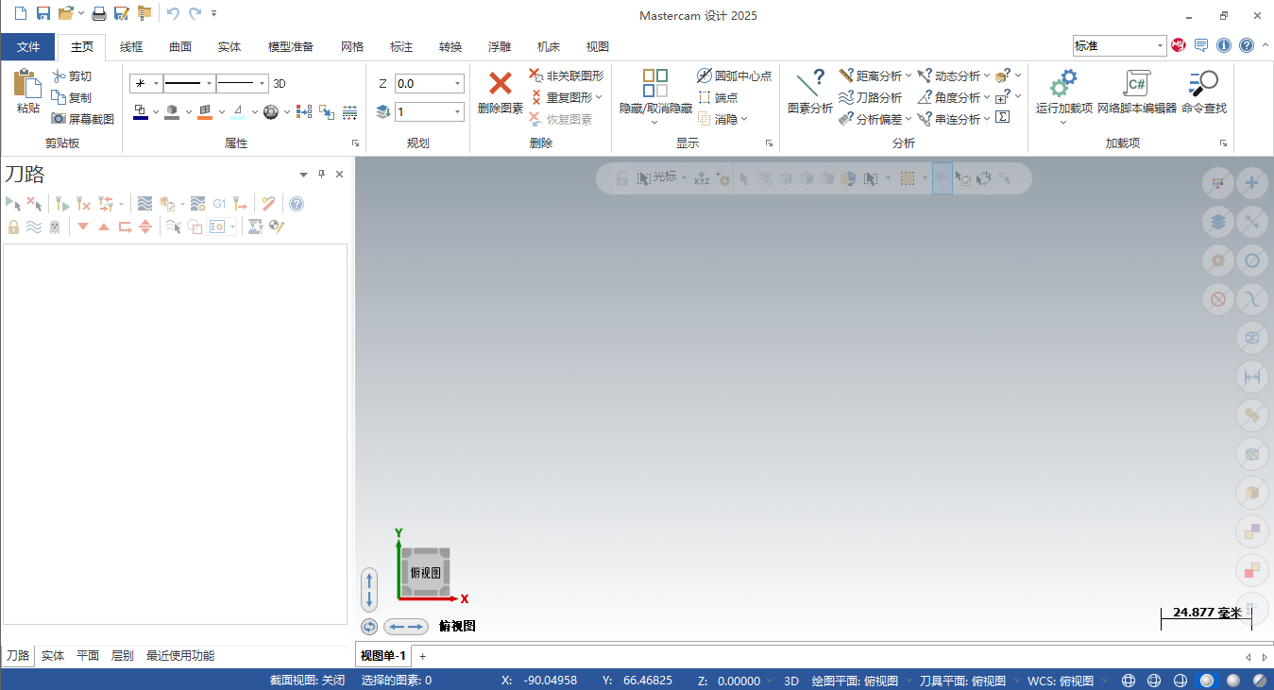Click the 隐藏/取消隐藏 squares icon
The image size is (1274, 690).
pos(655,83)
